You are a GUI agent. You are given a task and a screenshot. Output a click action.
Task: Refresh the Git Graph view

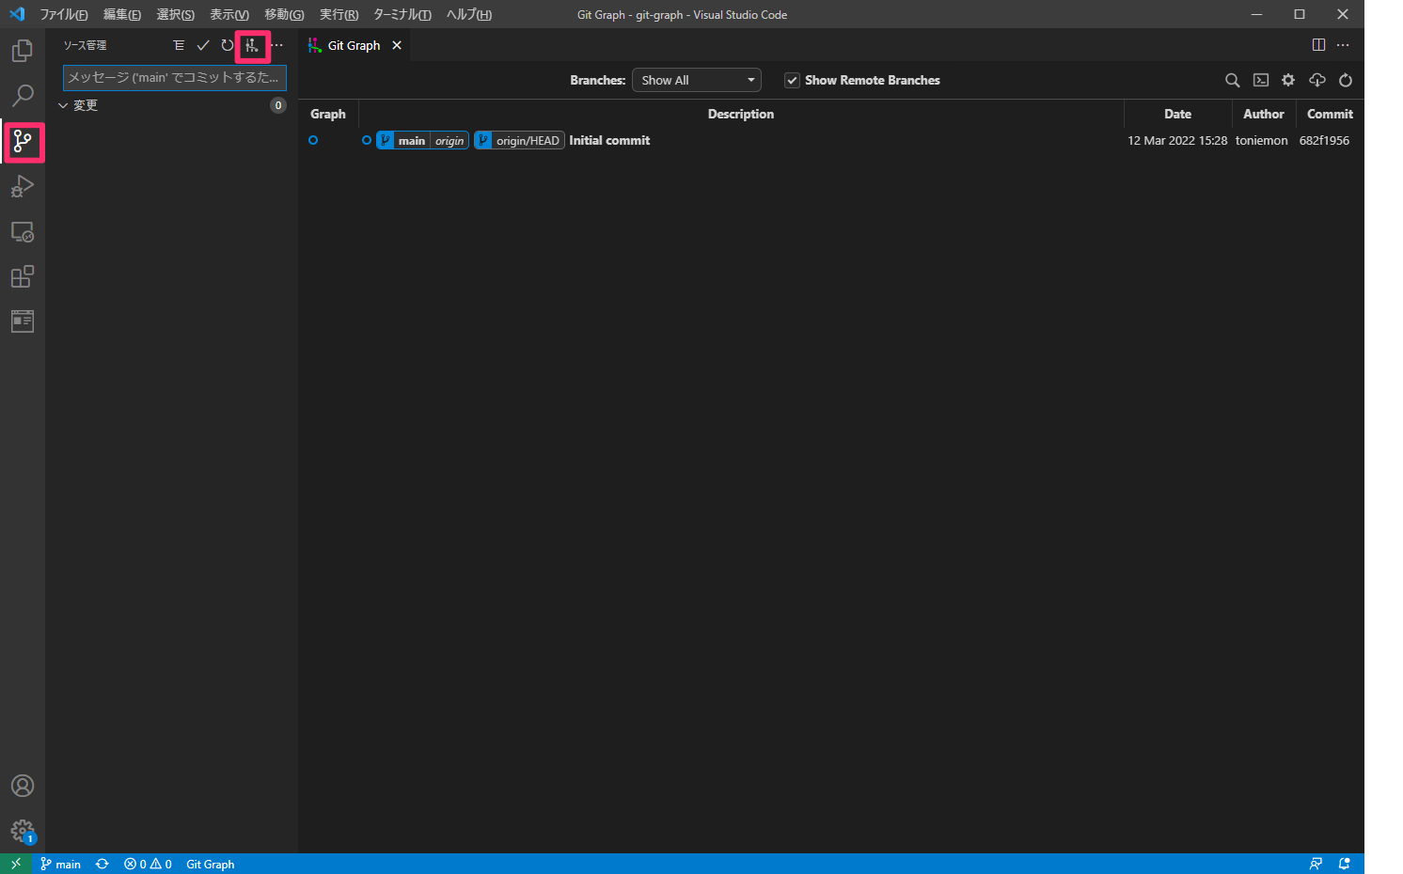point(1345,80)
